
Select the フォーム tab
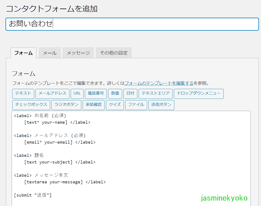click(x=24, y=53)
